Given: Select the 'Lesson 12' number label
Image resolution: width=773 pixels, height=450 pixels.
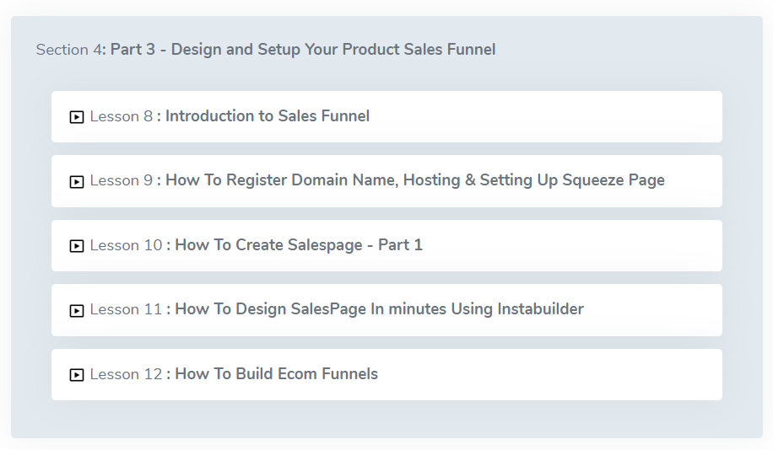Looking at the screenshot, I should (x=127, y=373).
